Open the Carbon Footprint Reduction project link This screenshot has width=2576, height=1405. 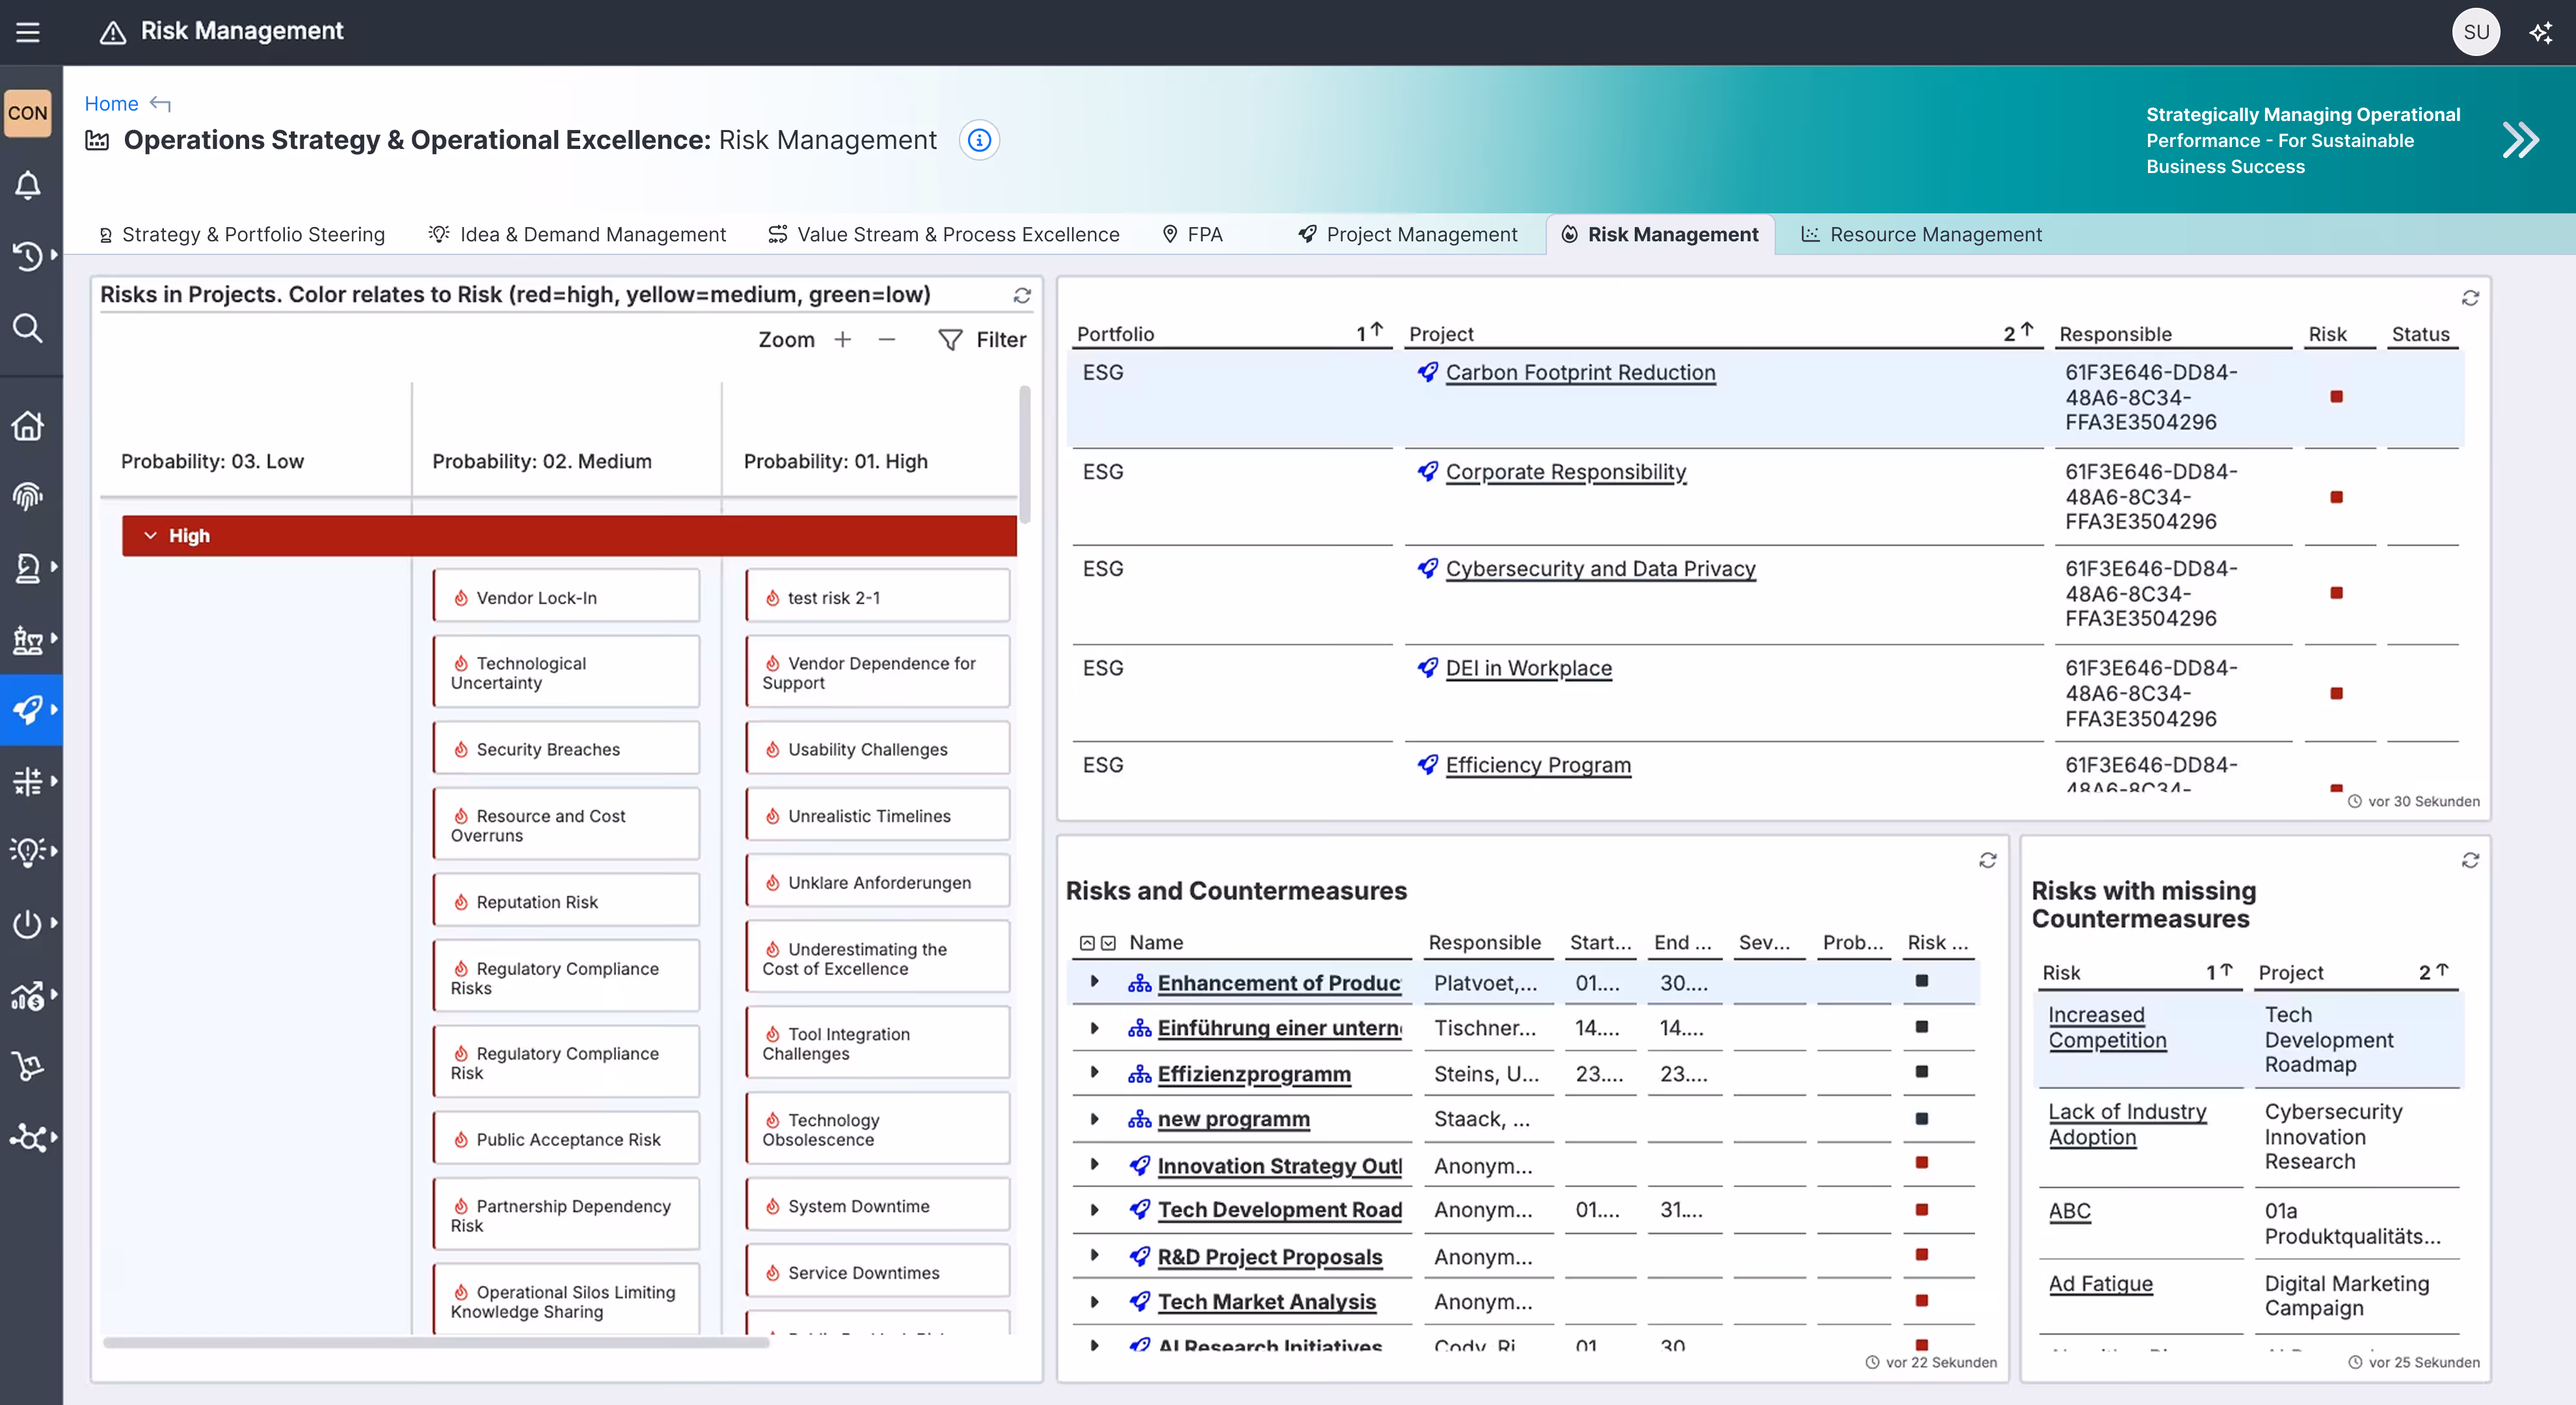coord(1580,373)
